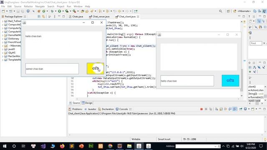Viewport: 267px width, 150px height.
Task: Click the 'hello chao ban' text area in server window
Action: [x=64, y=45]
